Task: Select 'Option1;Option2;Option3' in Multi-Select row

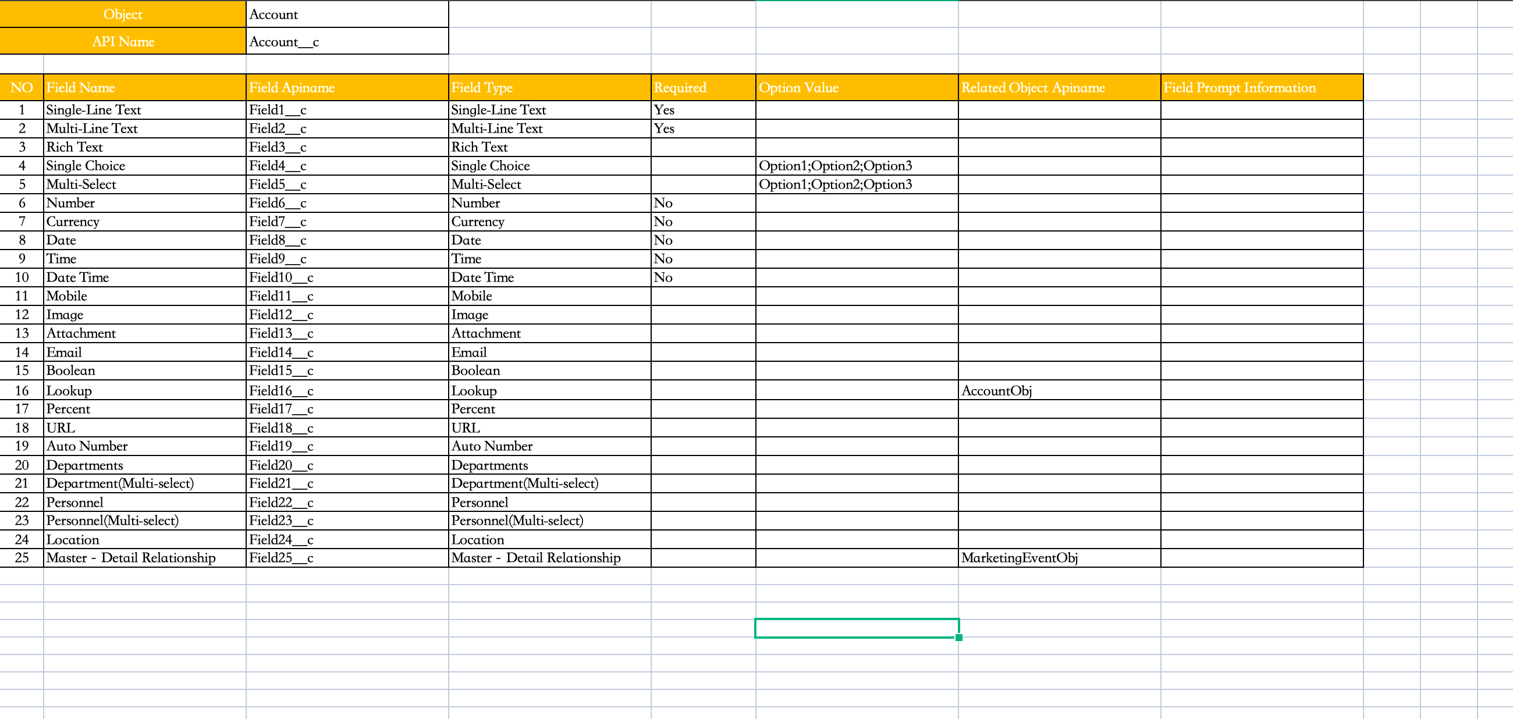Action: (x=857, y=184)
